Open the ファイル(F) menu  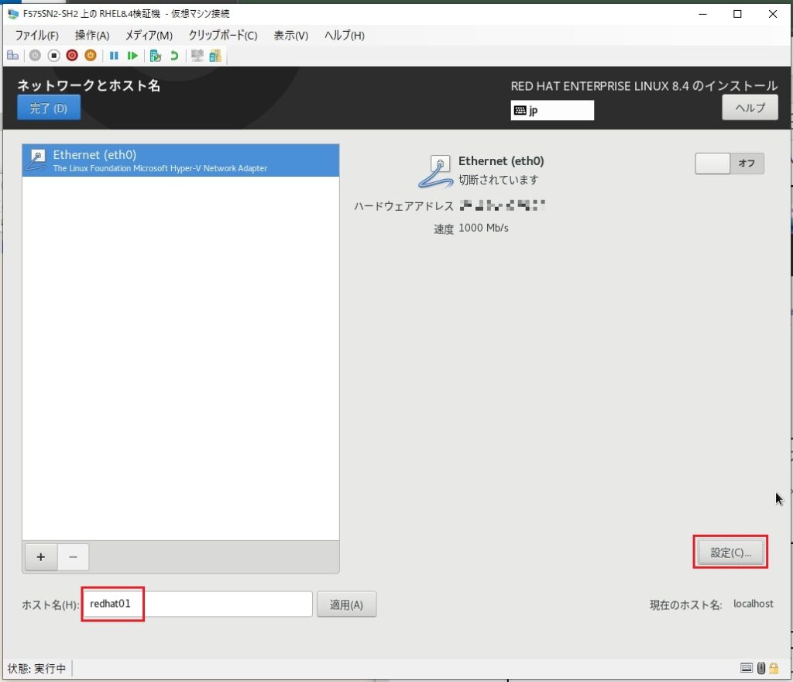(36, 36)
